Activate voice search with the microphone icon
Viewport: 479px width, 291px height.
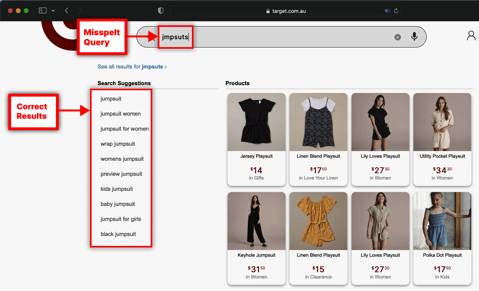click(414, 36)
